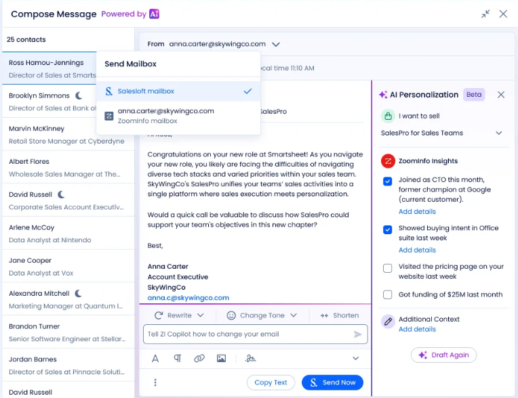Expand the formatting toolbar chevron

pyautogui.click(x=356, y=359)
